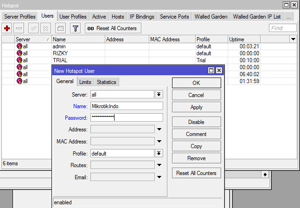The image size is (300, 208).
Task: Open the Walled Garden IP List tab
Action: 257,17
